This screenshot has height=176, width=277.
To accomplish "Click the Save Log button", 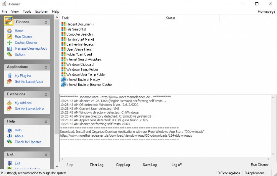I will (150, 165).
